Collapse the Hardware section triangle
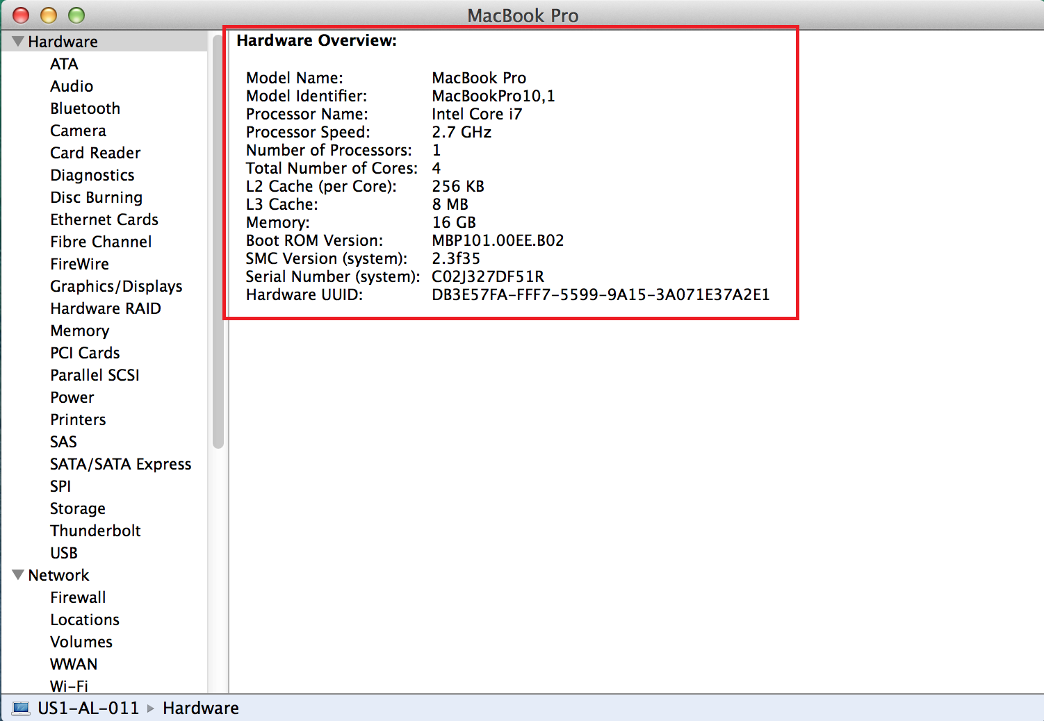1044x721 pixels. [x=18, y=42]
